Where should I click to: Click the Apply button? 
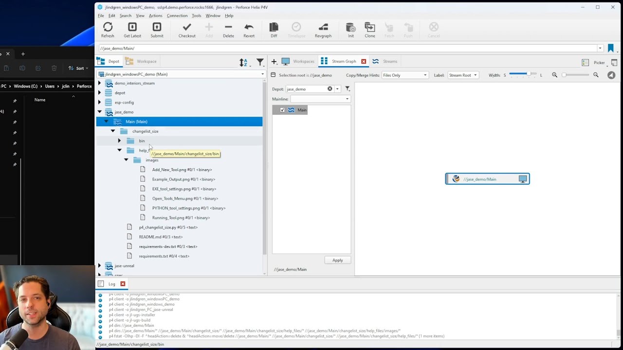coord(337,260)
